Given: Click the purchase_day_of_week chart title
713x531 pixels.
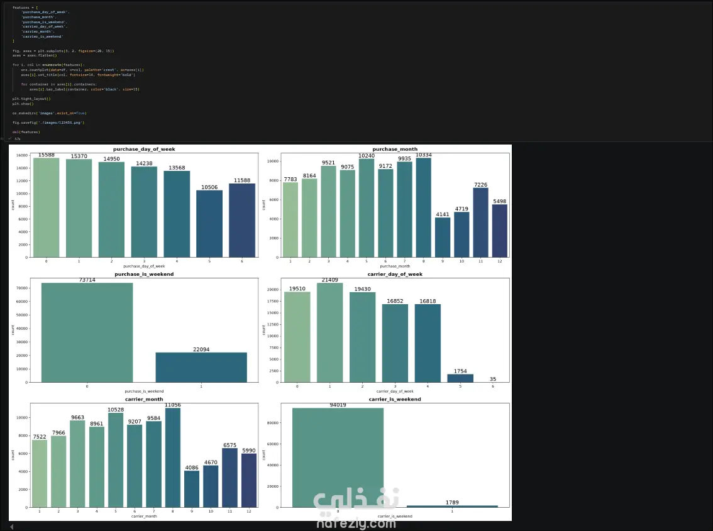Looking at the screenshot, I should pos(144,149).
